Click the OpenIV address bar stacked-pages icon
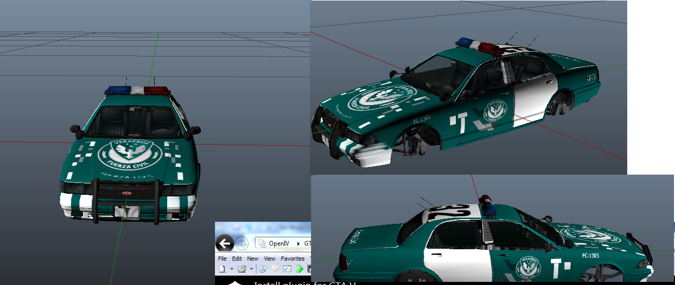This screenshot has height=285, width=675. pyautogui.click(x=262, y=244)
